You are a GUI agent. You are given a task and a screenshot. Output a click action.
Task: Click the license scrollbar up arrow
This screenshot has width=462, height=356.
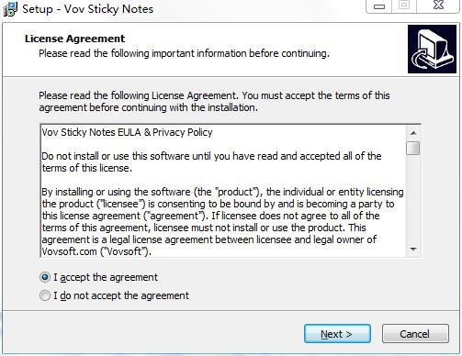(413, 133)
